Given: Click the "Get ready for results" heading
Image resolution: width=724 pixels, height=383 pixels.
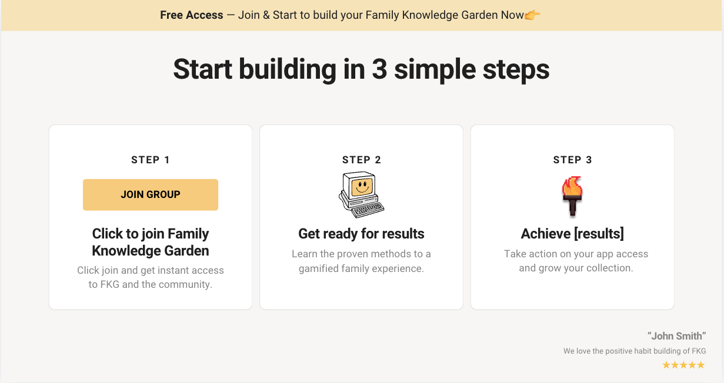Looking at the screenshot, I should coord(361,234).
